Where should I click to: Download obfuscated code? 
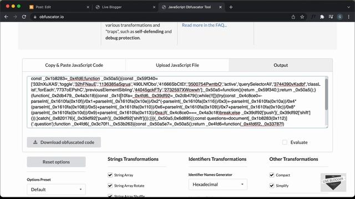click(64, 143)
